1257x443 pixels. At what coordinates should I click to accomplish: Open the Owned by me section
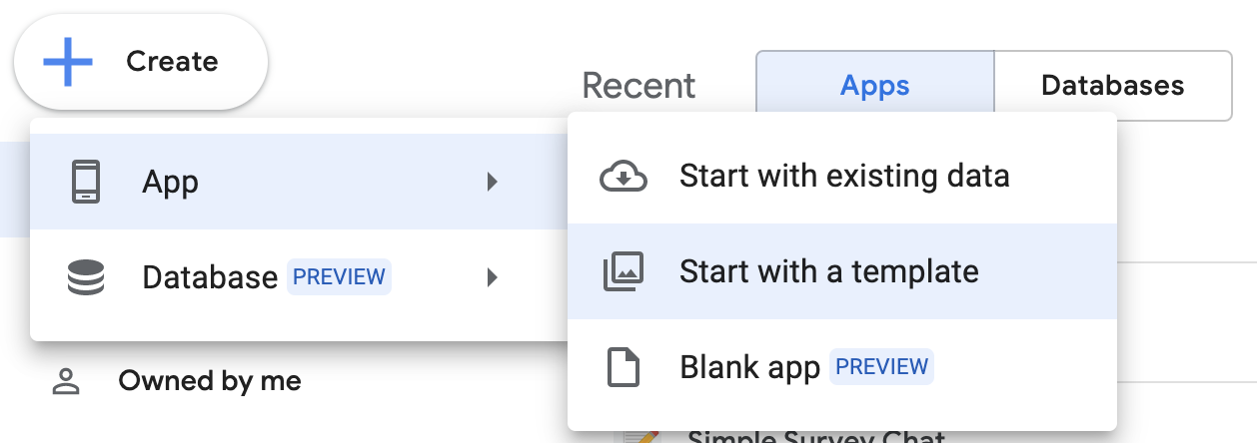tap(209, 381)
